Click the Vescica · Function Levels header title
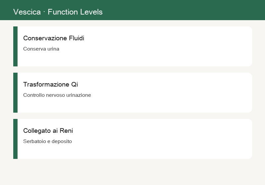The image size is (265, 185). click(x=58, y=12)
